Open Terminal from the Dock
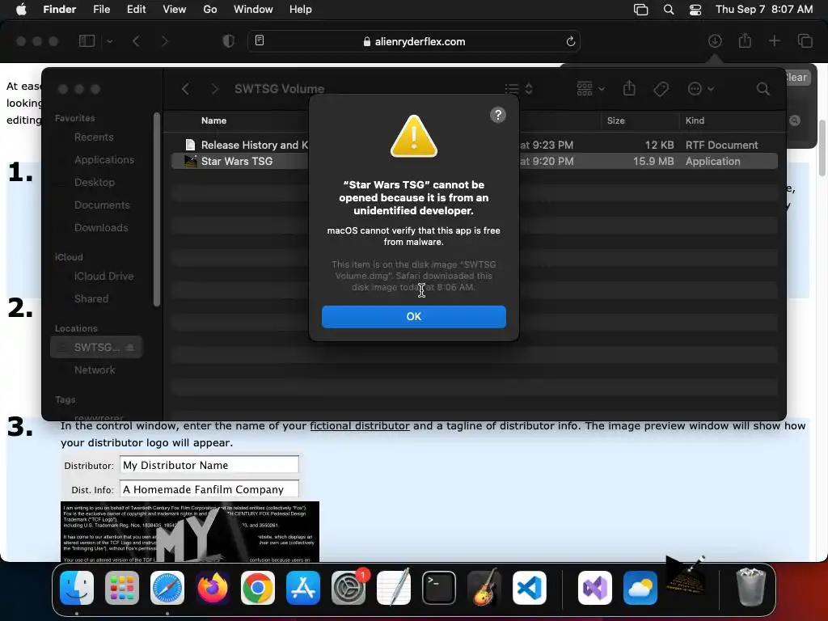The width and height of the screenshot is (828, 621). 439,588
